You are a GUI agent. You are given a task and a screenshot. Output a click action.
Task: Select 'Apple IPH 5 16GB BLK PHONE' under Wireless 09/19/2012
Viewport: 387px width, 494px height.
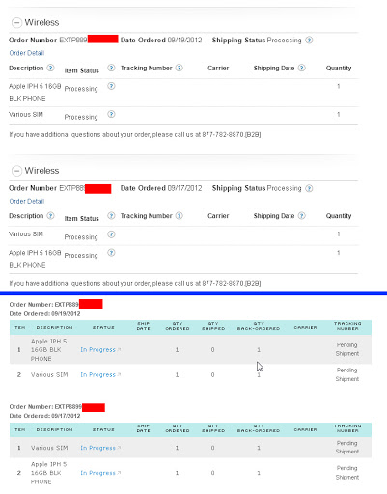(x=35, y=93)
